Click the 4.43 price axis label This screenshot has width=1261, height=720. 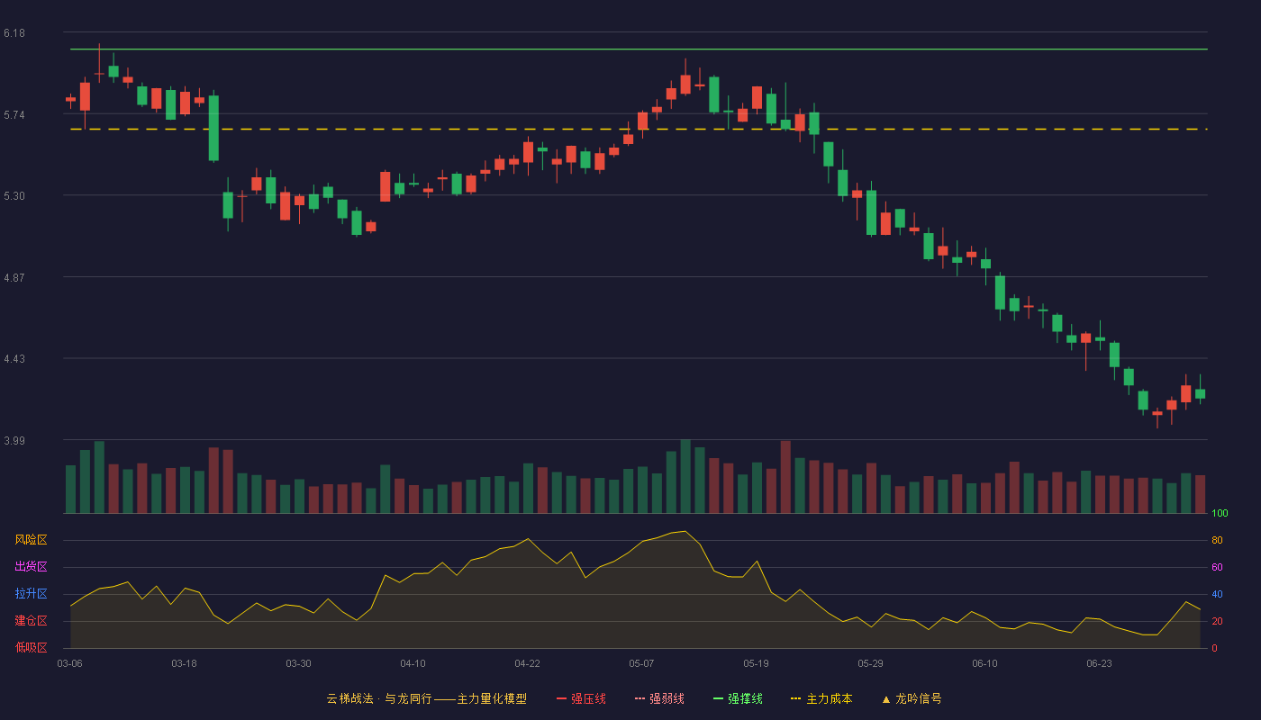(14, 359)
